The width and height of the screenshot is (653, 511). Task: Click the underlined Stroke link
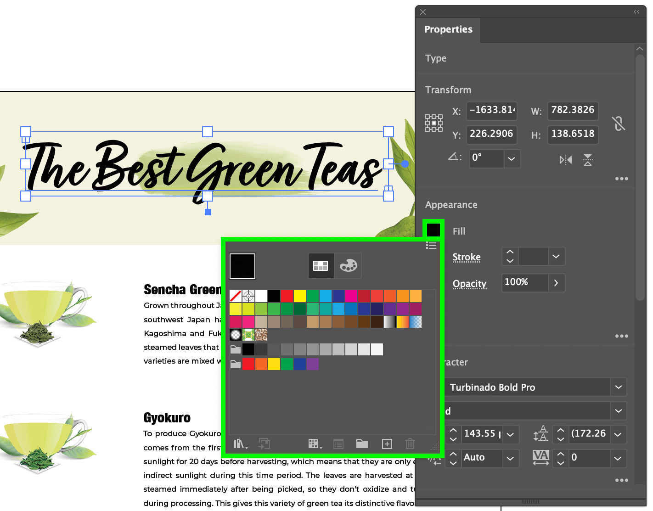(467, 257)
